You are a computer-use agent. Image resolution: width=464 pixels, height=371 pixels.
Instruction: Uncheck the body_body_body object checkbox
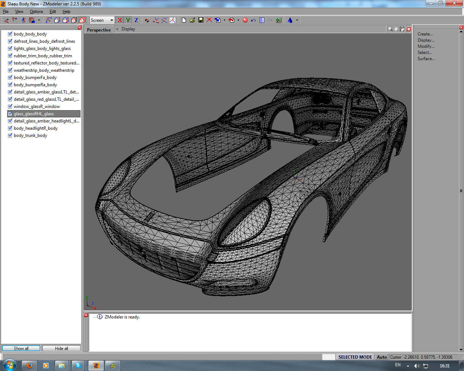pos(10,34)
